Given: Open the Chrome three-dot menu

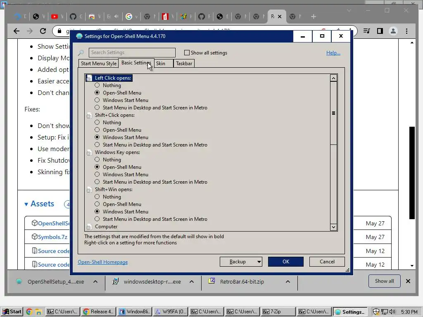Looking at the screenshot, I should coord(406,31).
